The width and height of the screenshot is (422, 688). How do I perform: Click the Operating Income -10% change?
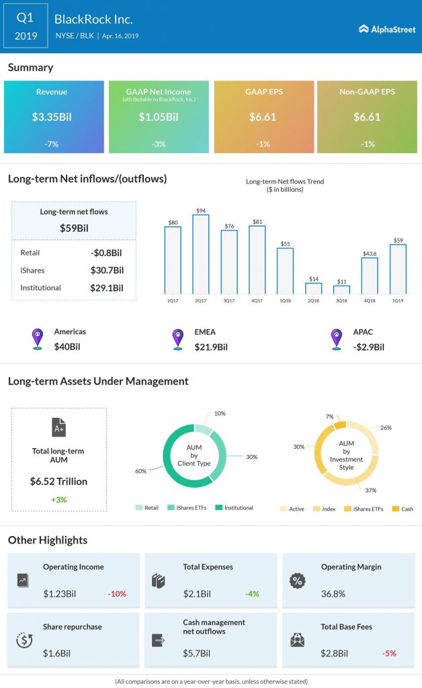click(117, 594)
